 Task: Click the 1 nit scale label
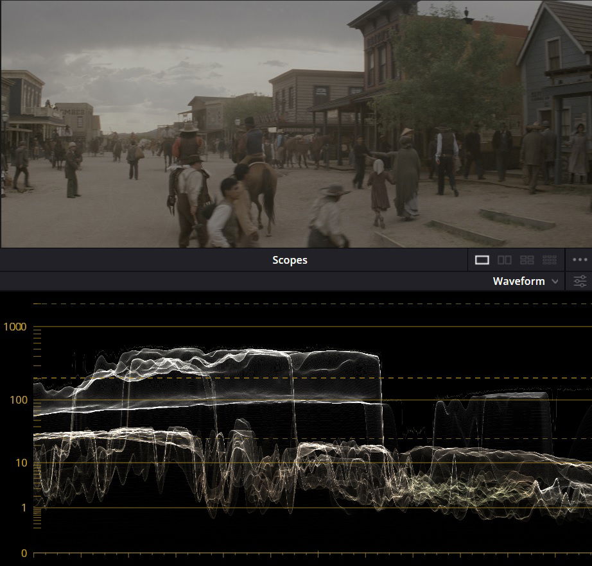(x=24, y=508)
